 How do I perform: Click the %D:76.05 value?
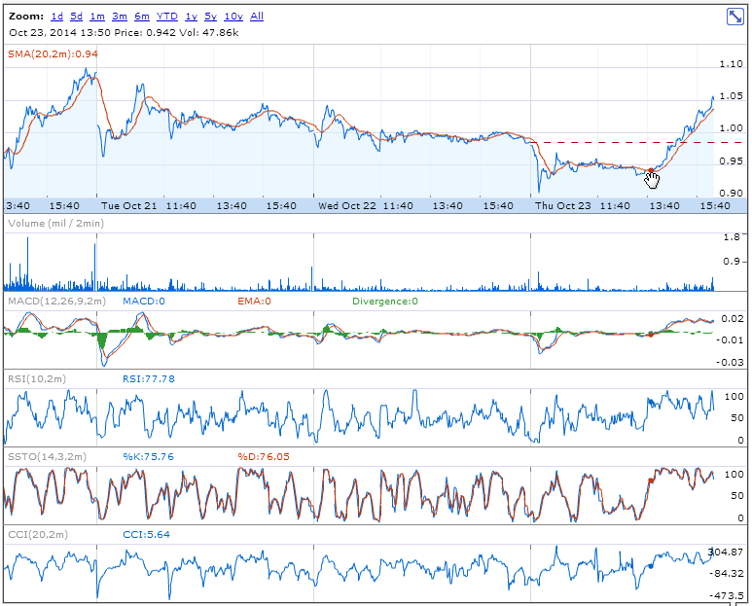pyautogui.click(x=264, y=456)
